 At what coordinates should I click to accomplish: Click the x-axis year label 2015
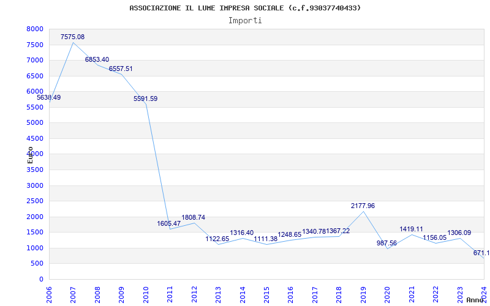click(x=266, y=295)
